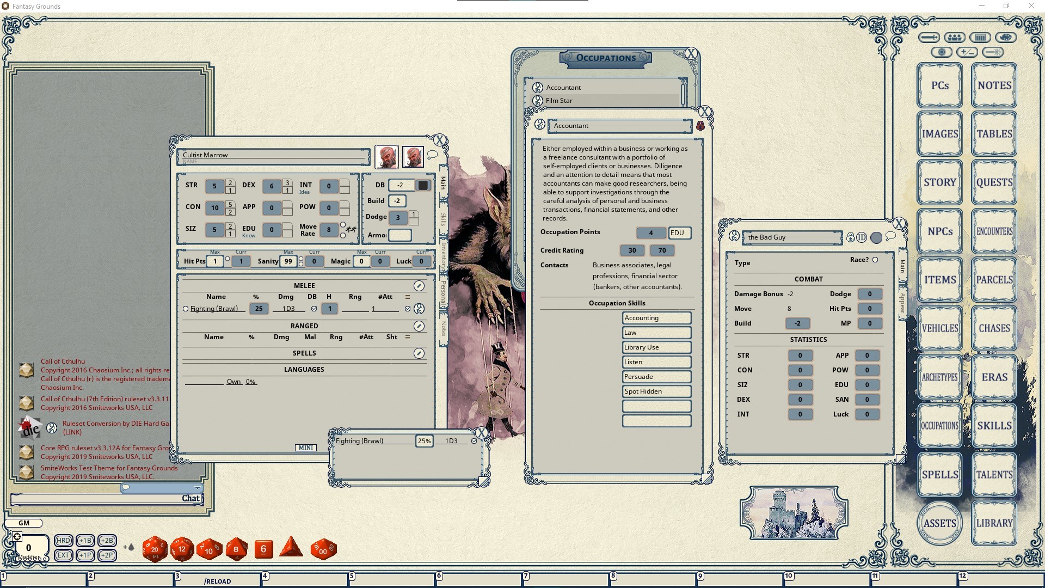
Task: Open the calendar icon in top toolbar
Action: click(x=980, y=37)
